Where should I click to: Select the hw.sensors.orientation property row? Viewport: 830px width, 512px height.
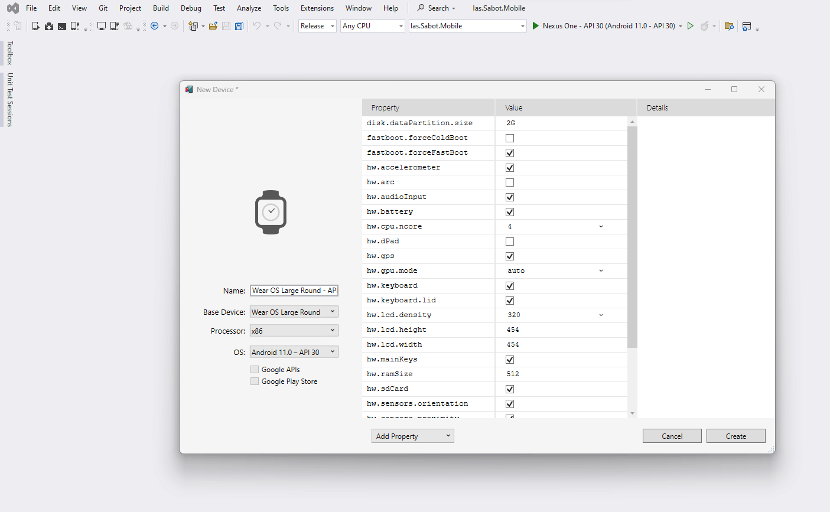[494, 404]
